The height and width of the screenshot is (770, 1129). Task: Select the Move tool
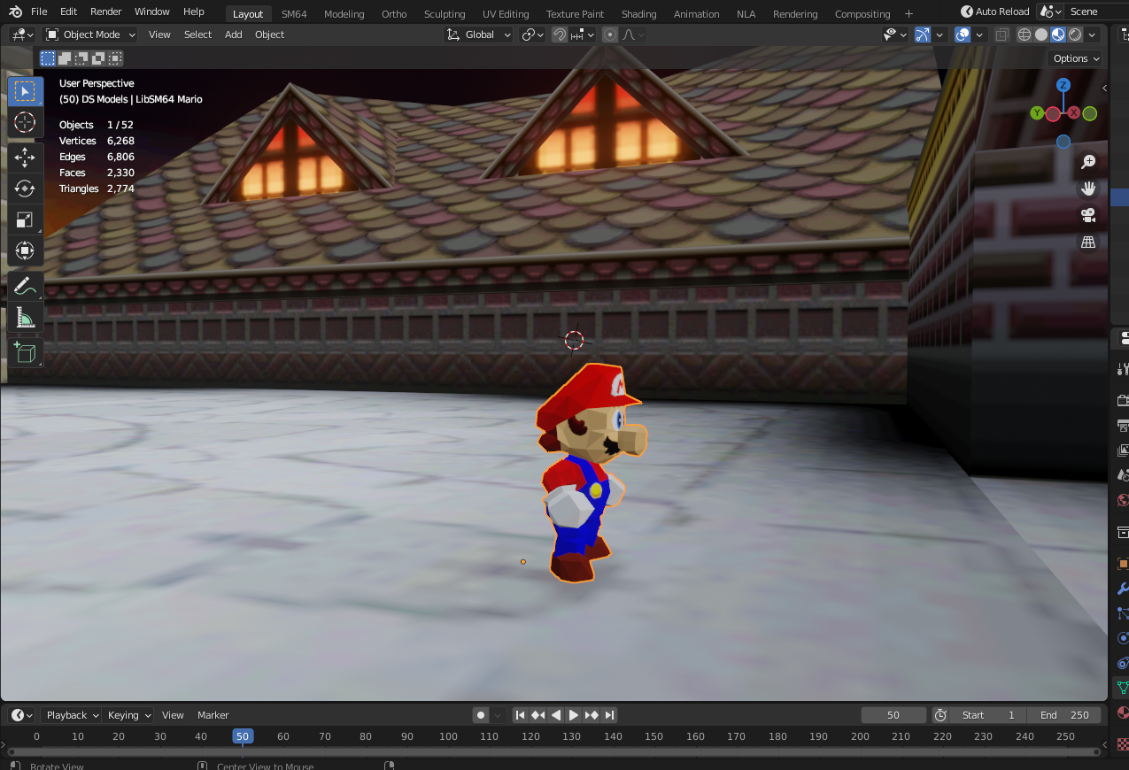coord(25,158)
